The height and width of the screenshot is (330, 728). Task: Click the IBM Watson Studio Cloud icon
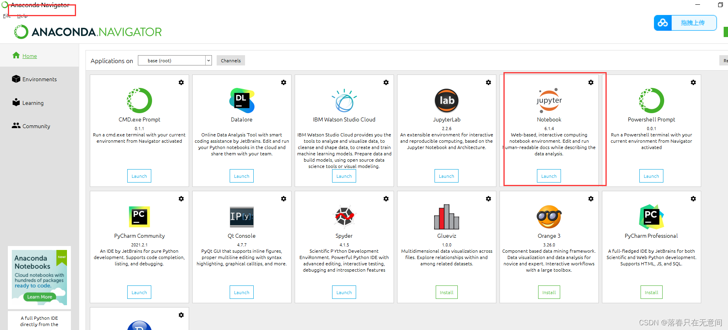coord(344,101)
